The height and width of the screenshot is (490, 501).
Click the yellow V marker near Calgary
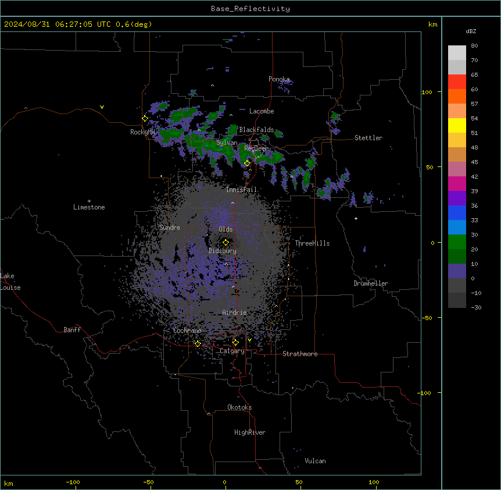coord(249,340)
